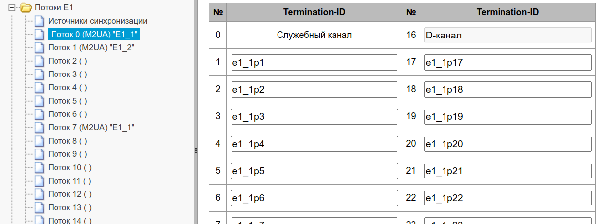Image resolution: width=612 pixels, height=224 pixels.
Task: Click the vertical panel splitter handle
Action: (196, 150)
